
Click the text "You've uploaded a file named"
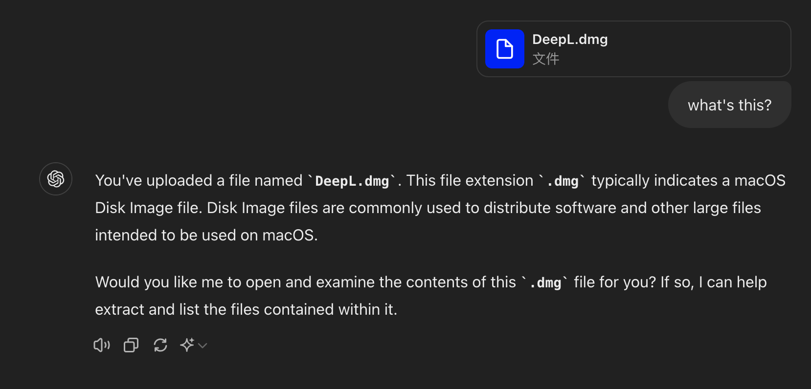tap(199, 181)
